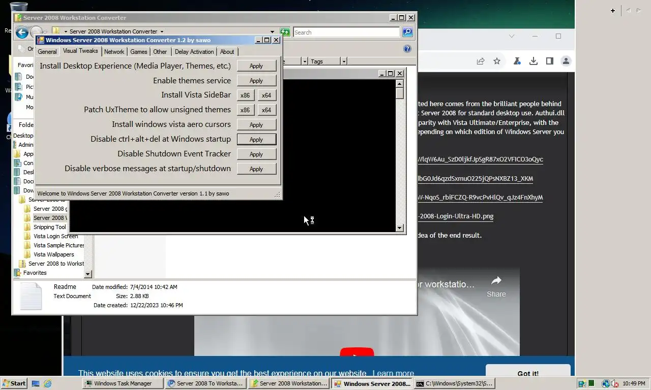Click the refresh icon beside the address bar
651x390 pixels.
[285, 32]
